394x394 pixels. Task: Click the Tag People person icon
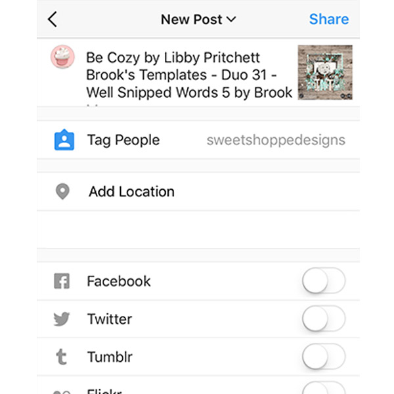(x=64, y=140)
